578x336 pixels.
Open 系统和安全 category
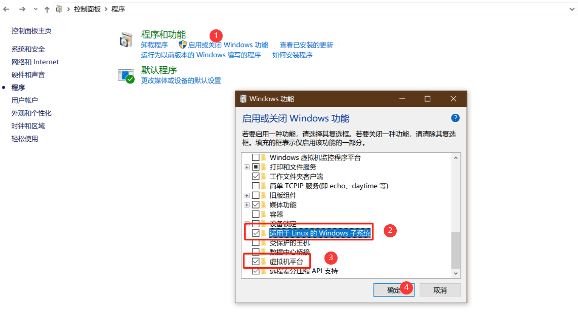tap(28, 50)
